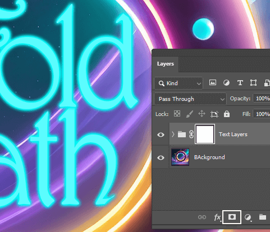Viewport: 270px width, 232px height.
Task: Click the Add layer mask button
Action: tap(232, 217)
